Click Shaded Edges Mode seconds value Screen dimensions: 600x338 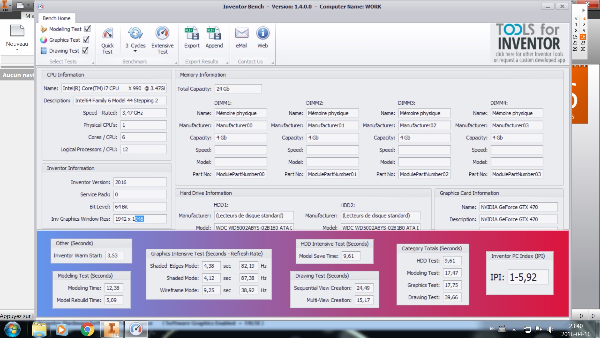[x=211, y=266]
